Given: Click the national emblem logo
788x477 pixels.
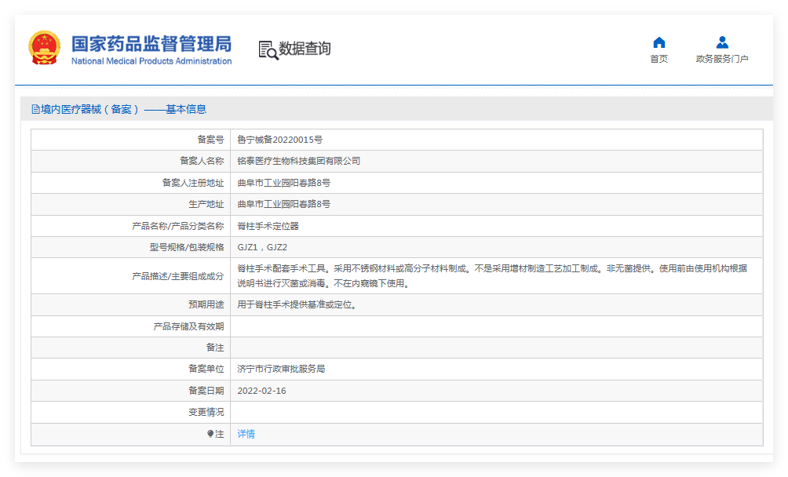Looking at the screenshot, I should click(x=44, y=49).
